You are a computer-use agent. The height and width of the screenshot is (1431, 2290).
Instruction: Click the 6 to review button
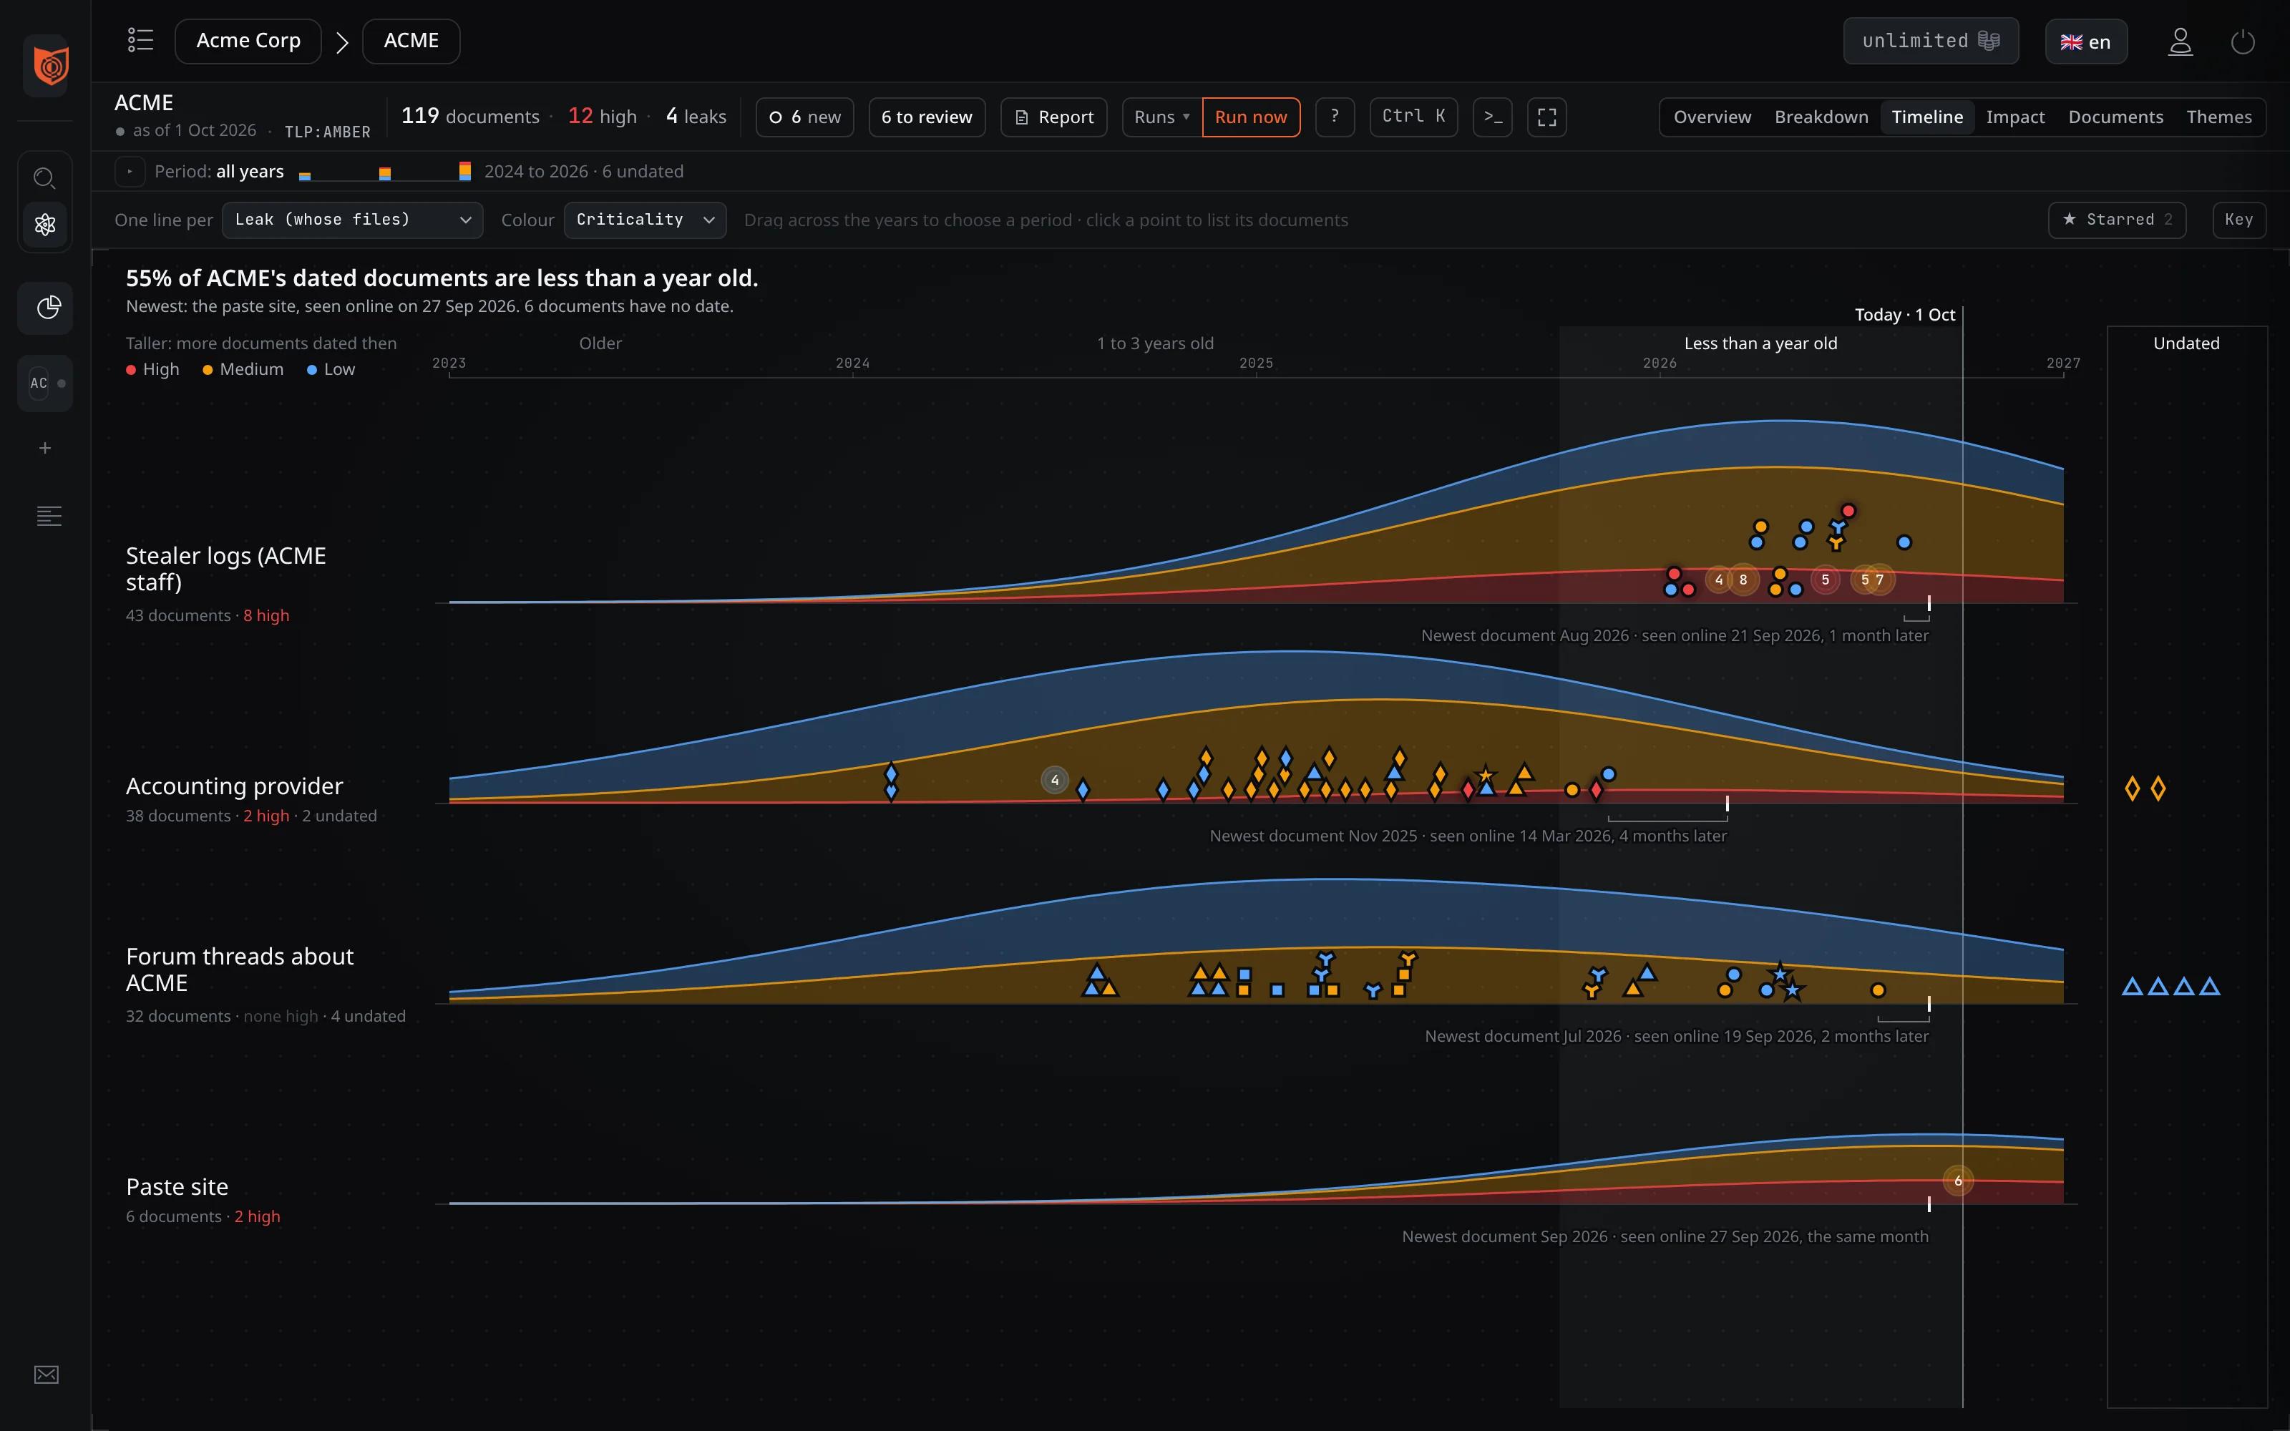(927, 117)
